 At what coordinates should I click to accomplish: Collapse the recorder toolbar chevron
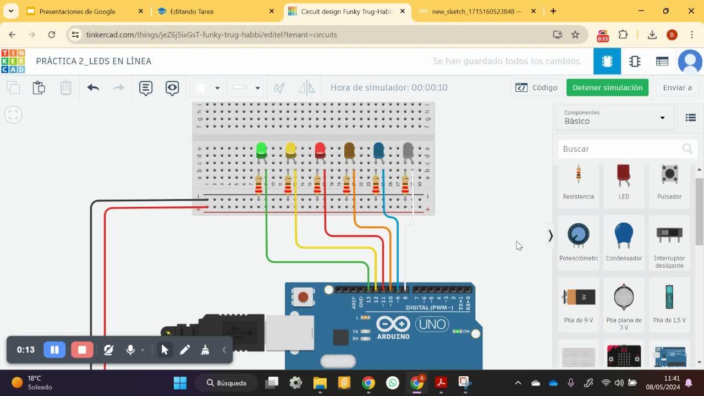click(224, 350)
